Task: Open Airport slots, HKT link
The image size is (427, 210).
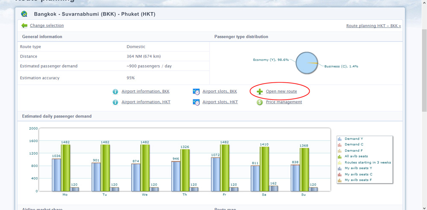Action: click(220, 102)
